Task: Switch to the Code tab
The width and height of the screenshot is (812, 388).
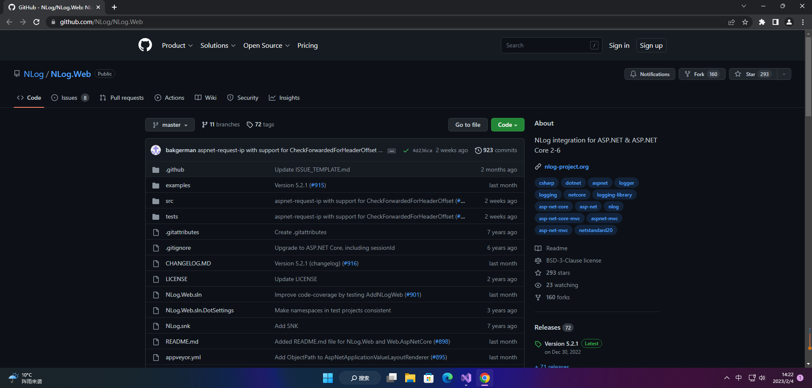Action: (29, 98)
